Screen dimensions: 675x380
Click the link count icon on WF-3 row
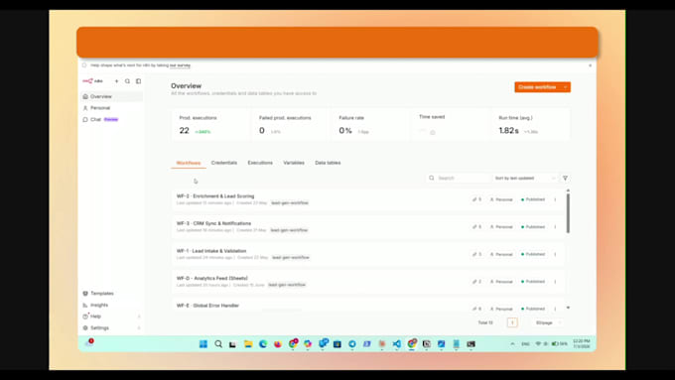tap(477, 227)
